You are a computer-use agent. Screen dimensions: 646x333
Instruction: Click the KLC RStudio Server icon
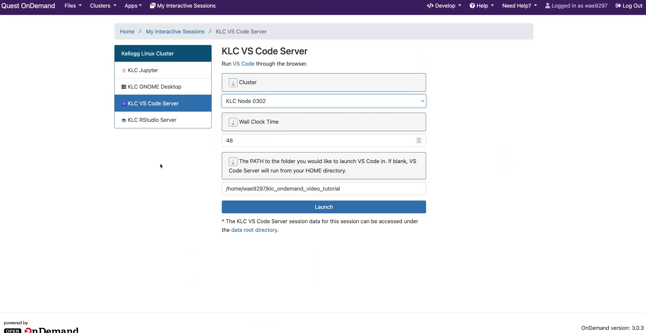tap(124, 120)
